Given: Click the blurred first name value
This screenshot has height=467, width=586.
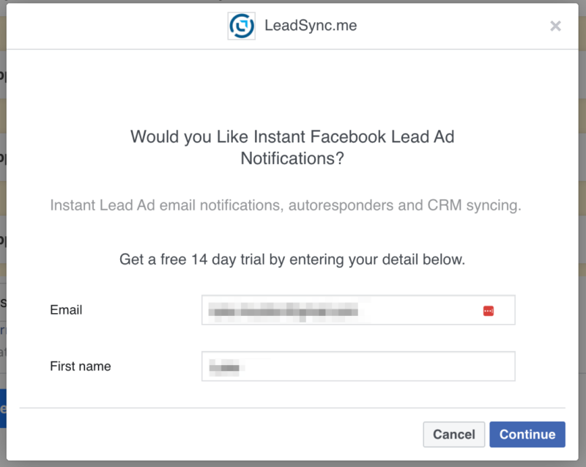Looking at the screenshot, I should (226, 367).
